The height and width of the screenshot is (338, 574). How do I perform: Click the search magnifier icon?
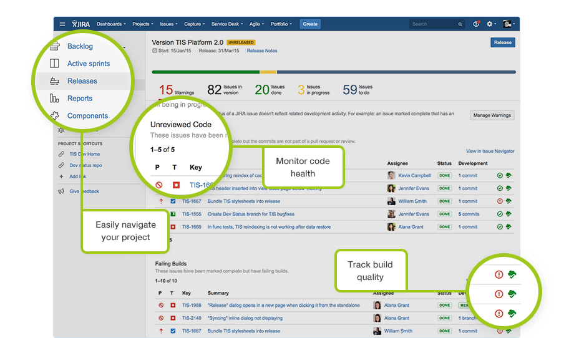pyautogui.click(x=460, y=24)
